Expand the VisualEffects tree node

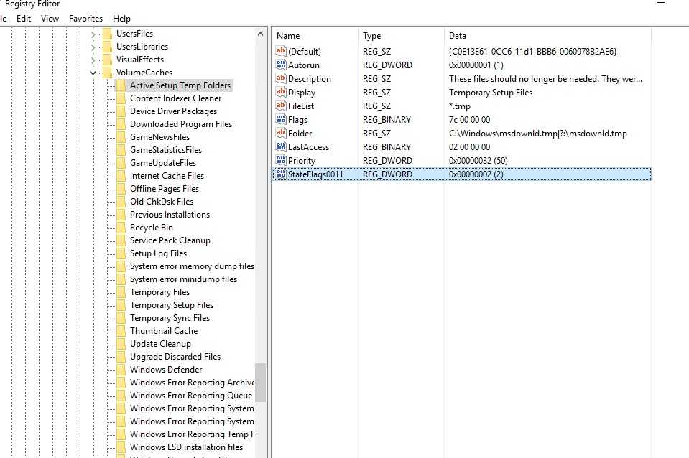click(x=93, y=60)
